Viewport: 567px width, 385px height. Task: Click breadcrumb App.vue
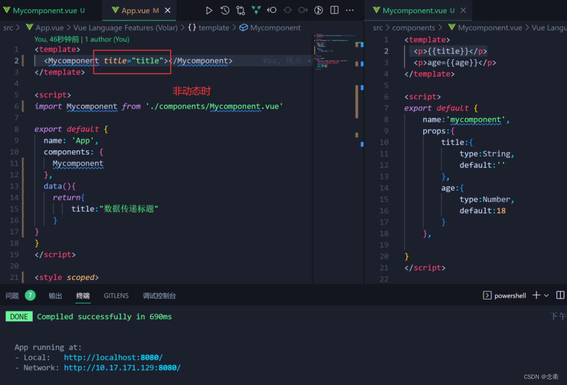coord(50,28)
